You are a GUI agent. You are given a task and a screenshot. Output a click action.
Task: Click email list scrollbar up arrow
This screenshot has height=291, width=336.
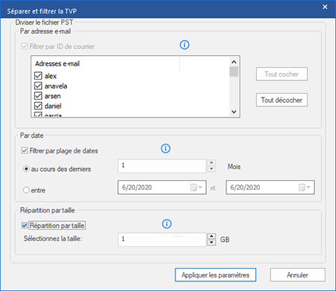[x=234, y=62]
